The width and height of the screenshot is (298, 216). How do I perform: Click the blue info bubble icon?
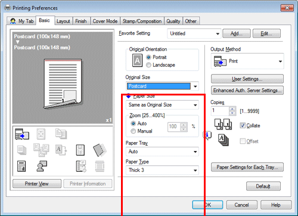click(207, 135)
